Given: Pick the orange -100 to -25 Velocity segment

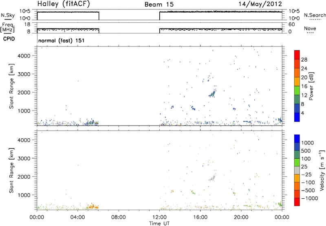Looking at the screenshot, I should pos(297,178).
